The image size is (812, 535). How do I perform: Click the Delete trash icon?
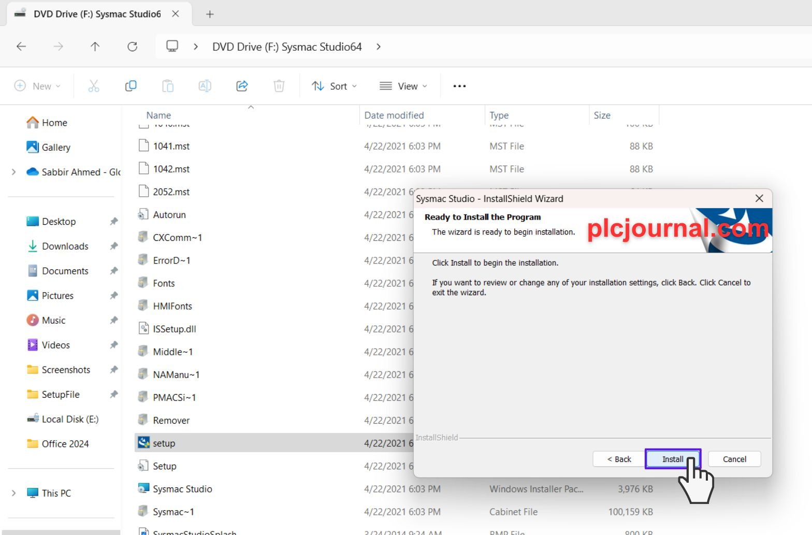[x=279, y=86]
